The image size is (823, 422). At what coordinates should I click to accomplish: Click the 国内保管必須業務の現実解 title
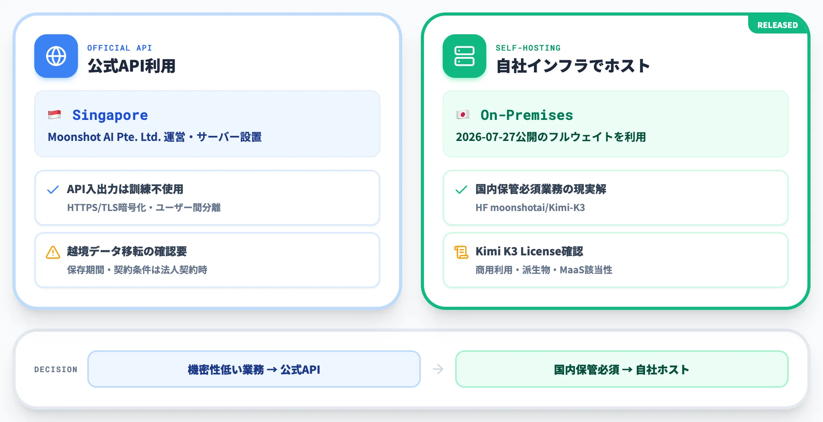pyautogui.click(x=541, y=189)
